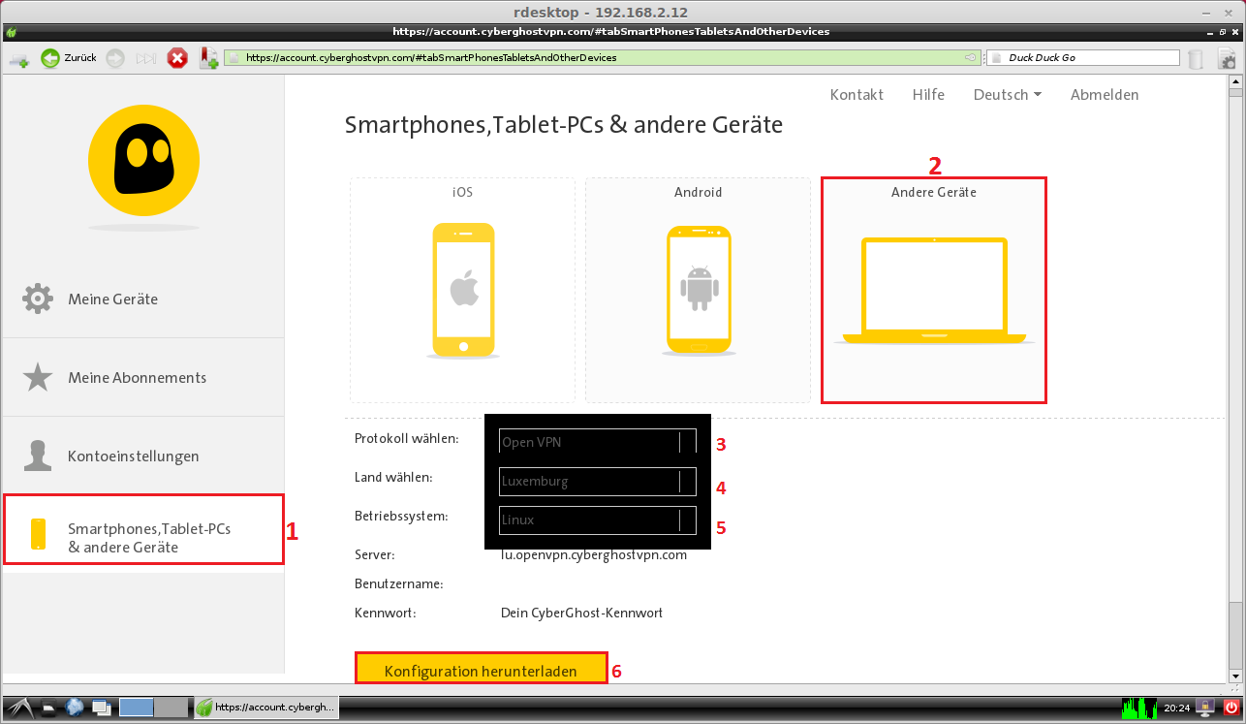Open the globe web browser taskbar icon
This screenshot has width=1246, height=724.
[x=76, y=708]
